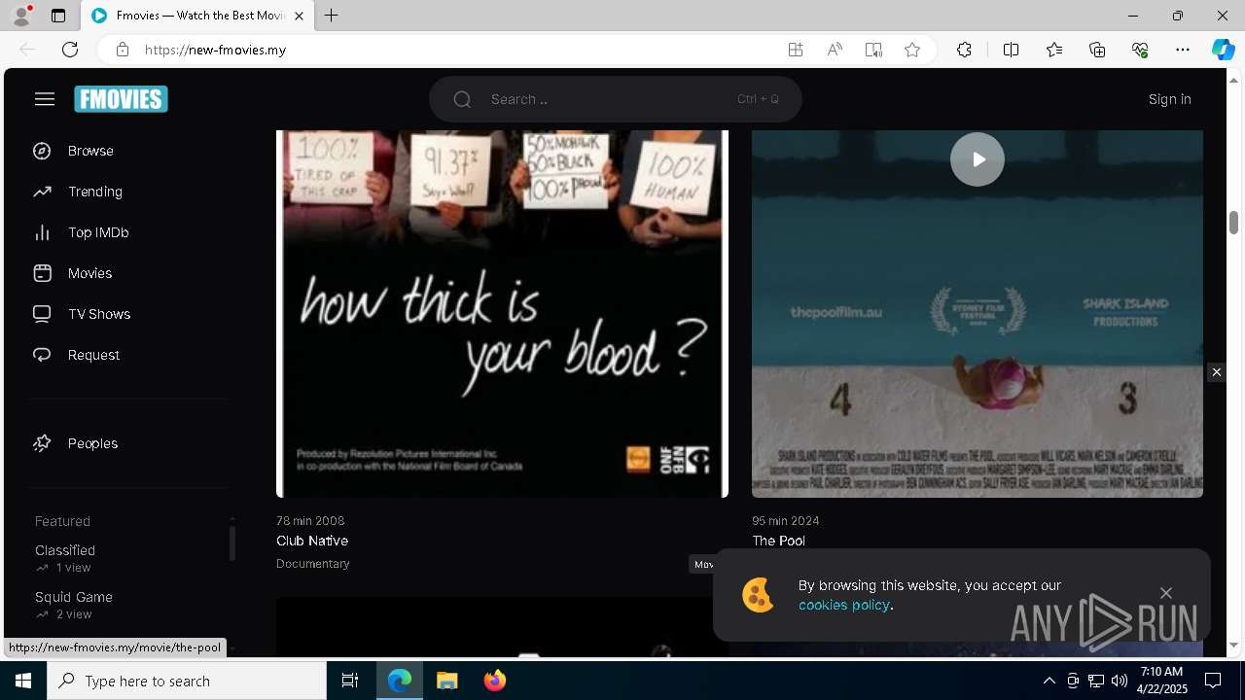This screenshot has height=700, width=1245.
Task: Click the Movies calendar icon
Action: click(x=42, y=273)
